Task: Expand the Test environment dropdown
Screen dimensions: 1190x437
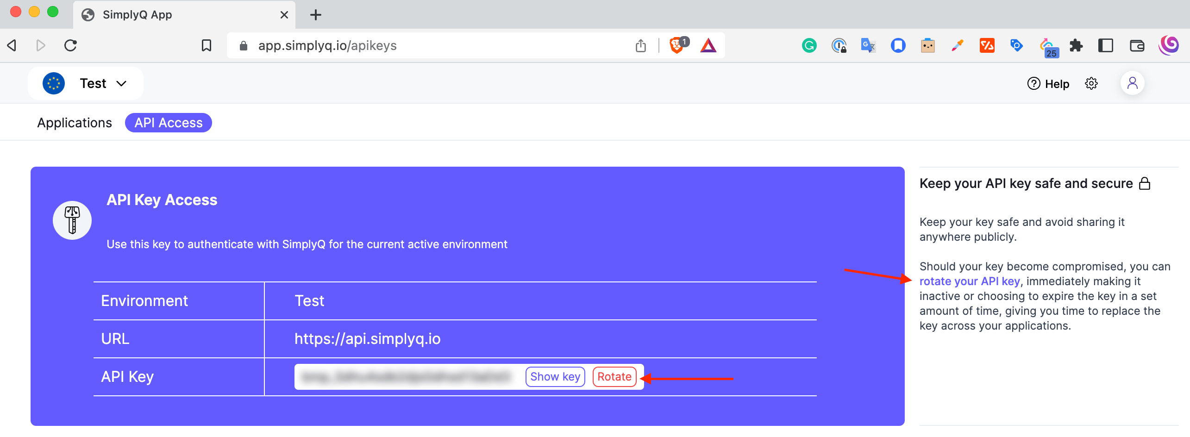Action: coord(86,83)
